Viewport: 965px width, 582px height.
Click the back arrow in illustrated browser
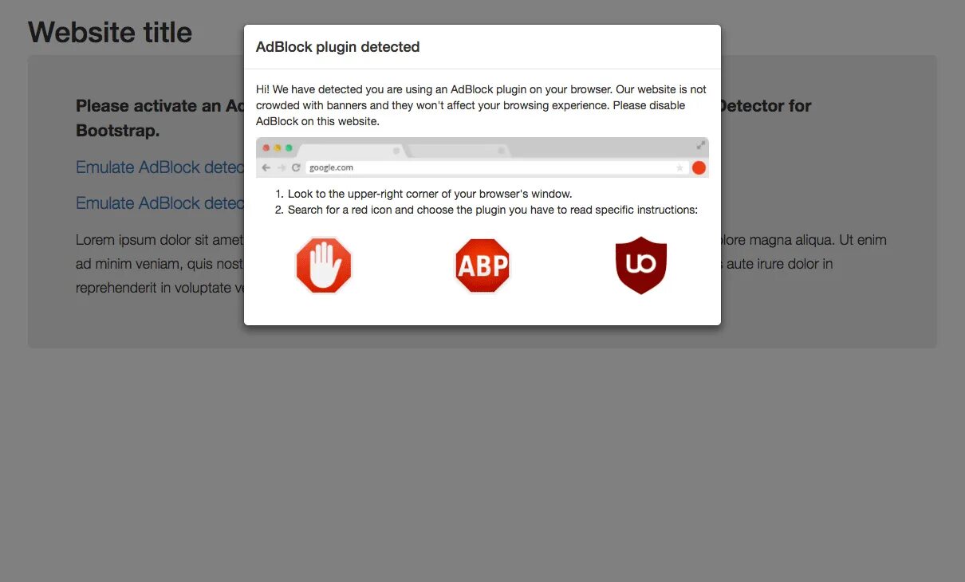(266, 167)
